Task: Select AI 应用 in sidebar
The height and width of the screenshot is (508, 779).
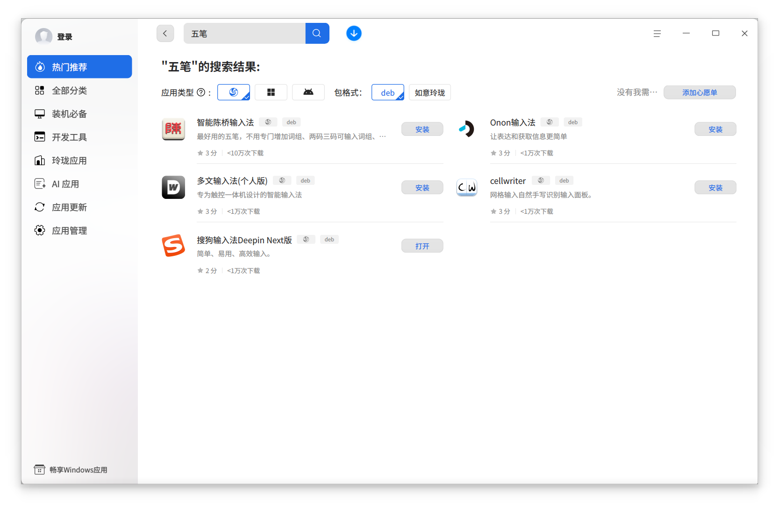Action: pos(79,183)
